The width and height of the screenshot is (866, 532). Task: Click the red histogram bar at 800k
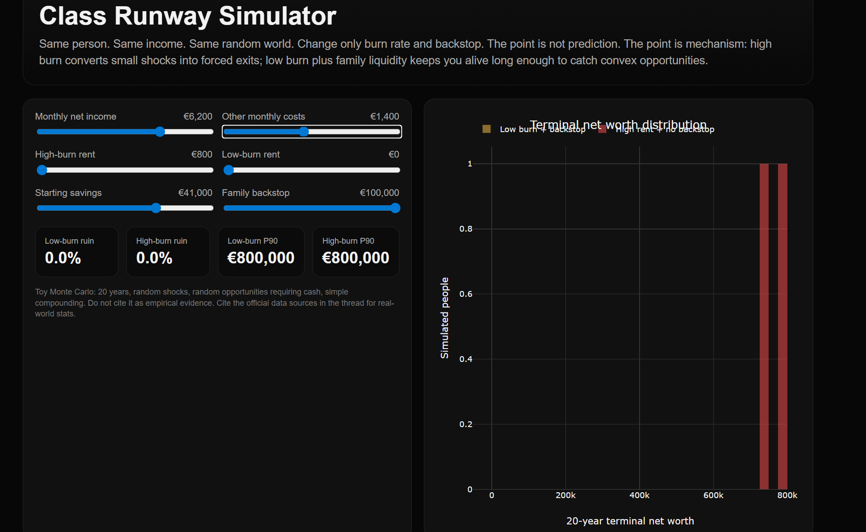(x=782, y=326)
